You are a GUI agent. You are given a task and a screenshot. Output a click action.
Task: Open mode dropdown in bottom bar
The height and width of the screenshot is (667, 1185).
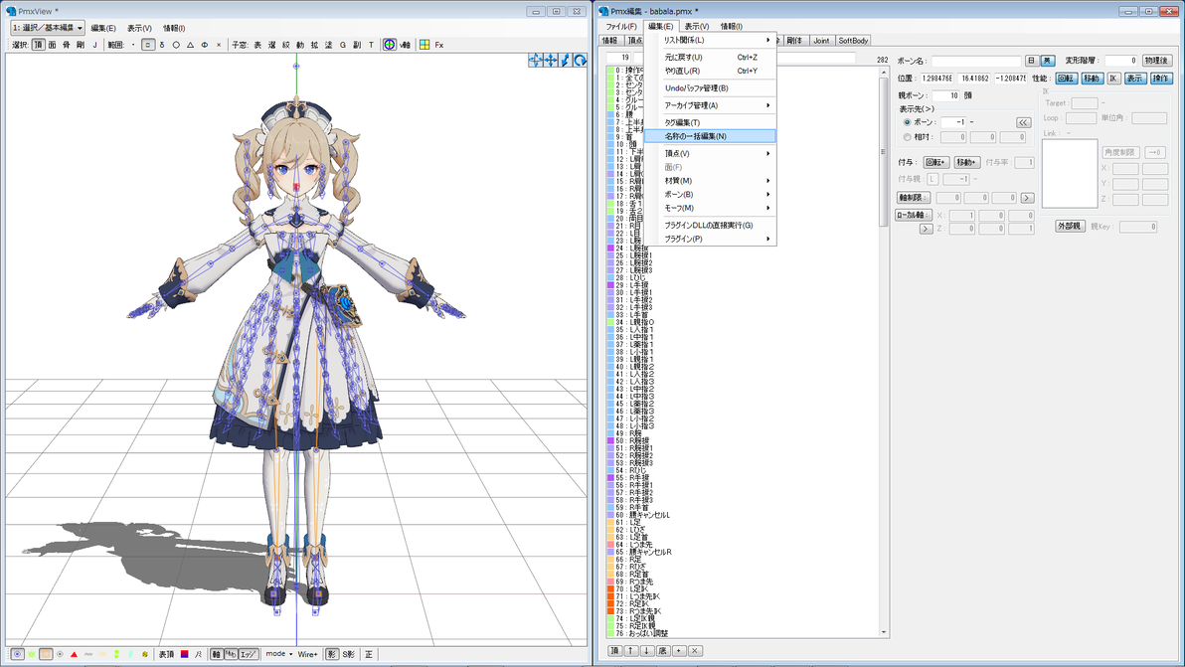(279, 654)
